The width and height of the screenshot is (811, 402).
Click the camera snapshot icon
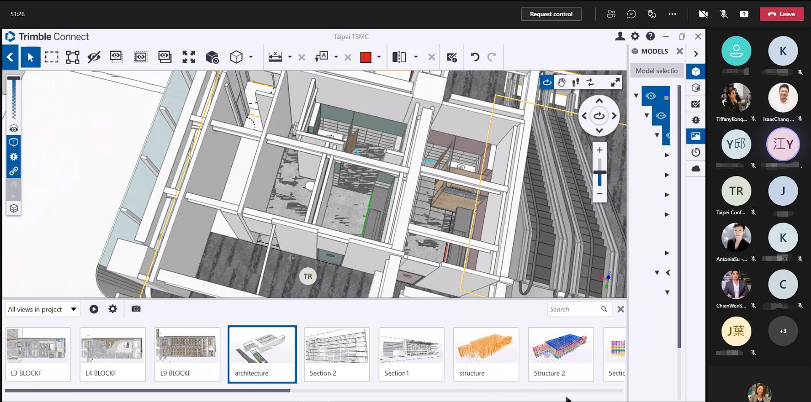(x=136, y=309)
